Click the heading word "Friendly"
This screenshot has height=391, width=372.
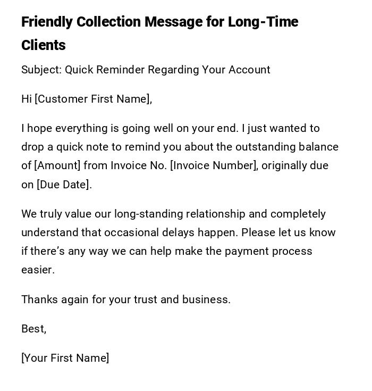(47, 22)
